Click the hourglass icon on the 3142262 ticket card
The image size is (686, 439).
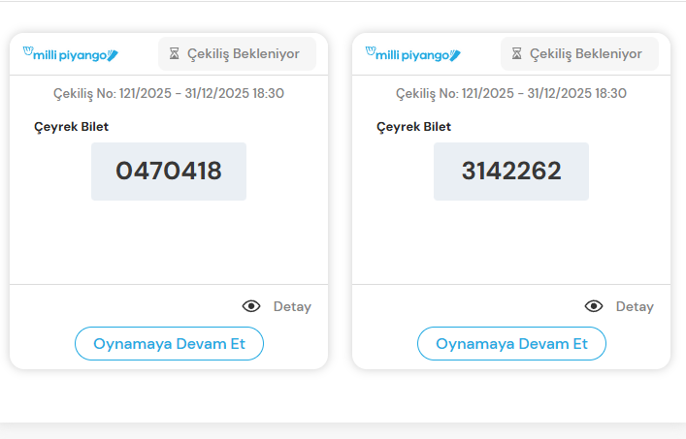(517, 54)
